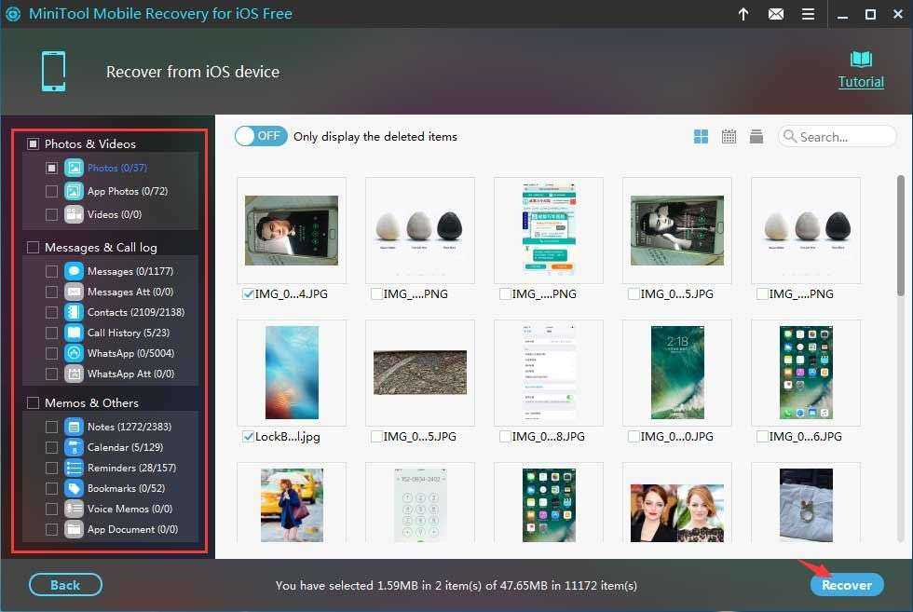
Task: Switch to the calendar date view icon
Action: tap(729, 137)
